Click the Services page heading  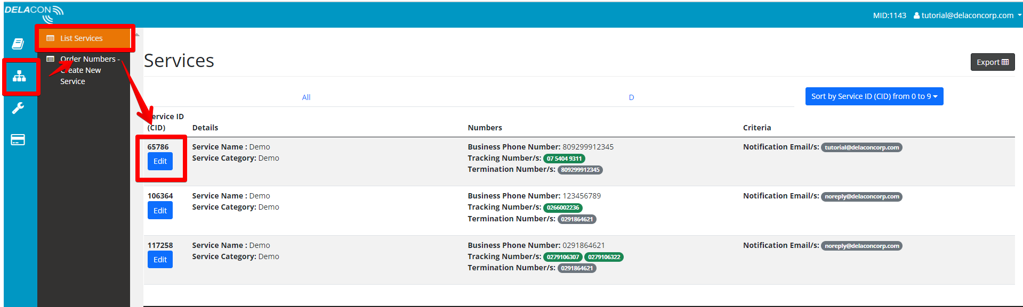click(x=179, y=61)
